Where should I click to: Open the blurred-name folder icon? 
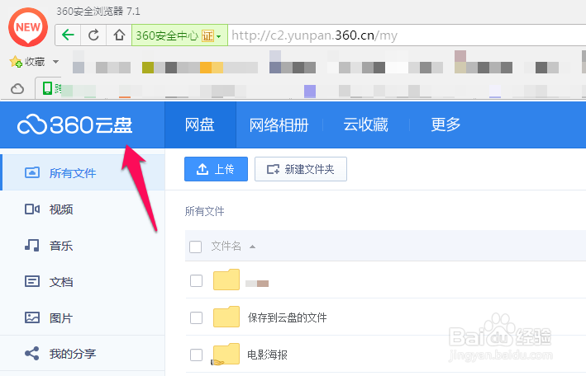tap(226, 280)
